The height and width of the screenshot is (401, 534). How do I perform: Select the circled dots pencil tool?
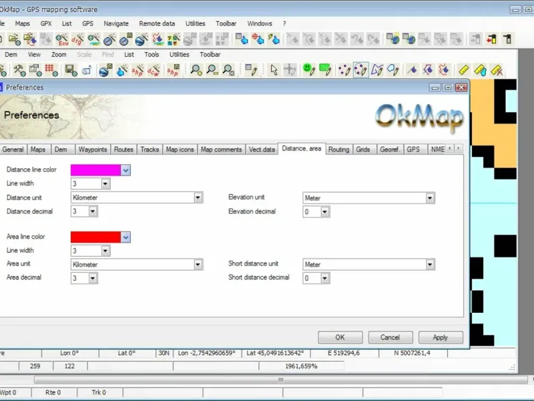[x=360, y=70]
